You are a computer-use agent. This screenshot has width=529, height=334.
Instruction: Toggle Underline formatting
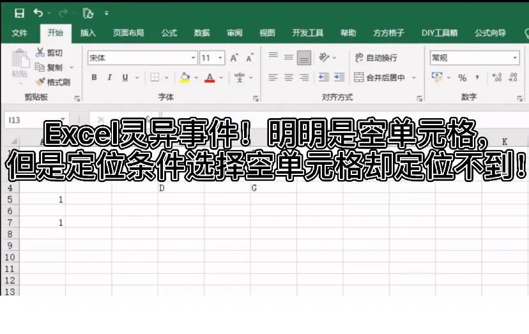pos(125,78)
